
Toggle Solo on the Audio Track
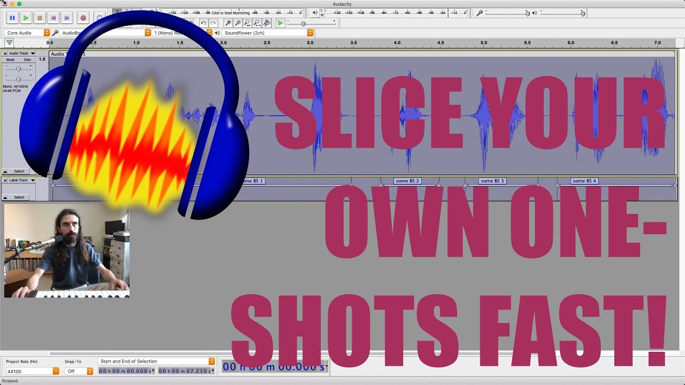tap(27, 60)
